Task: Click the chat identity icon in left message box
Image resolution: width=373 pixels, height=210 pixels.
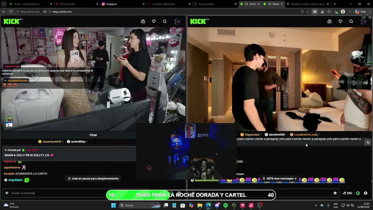Action: (7, 193)
